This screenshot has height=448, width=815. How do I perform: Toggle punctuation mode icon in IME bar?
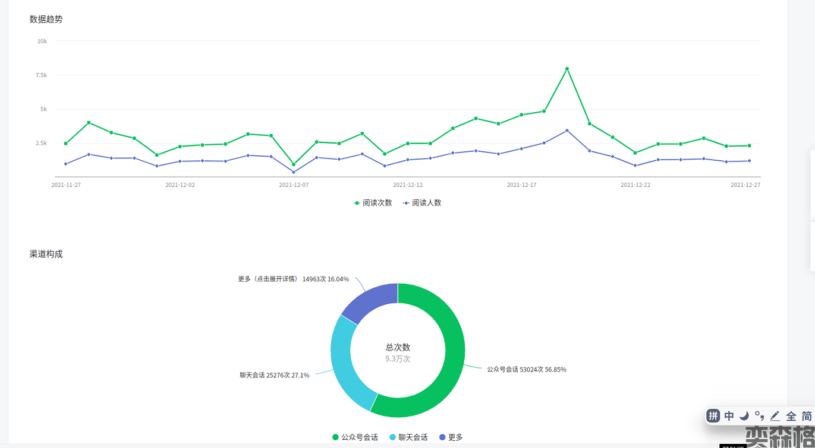click(760, 415)
